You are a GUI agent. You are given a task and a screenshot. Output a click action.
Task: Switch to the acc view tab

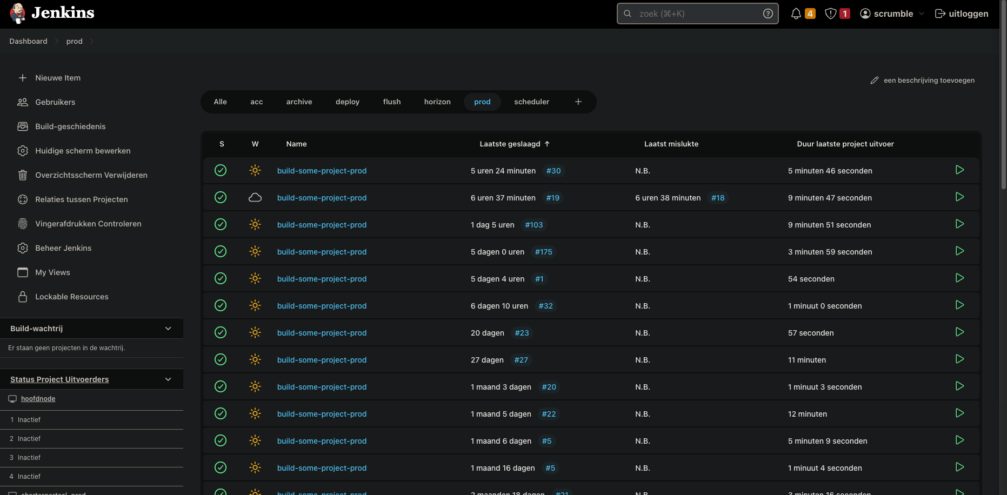click(257, 102)
